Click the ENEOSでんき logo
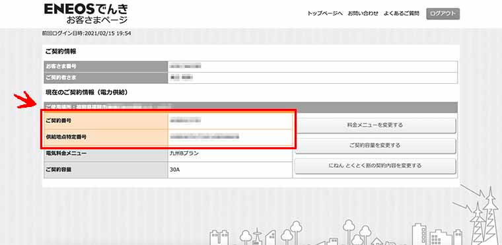502x245 pixels. click(86, 9)
